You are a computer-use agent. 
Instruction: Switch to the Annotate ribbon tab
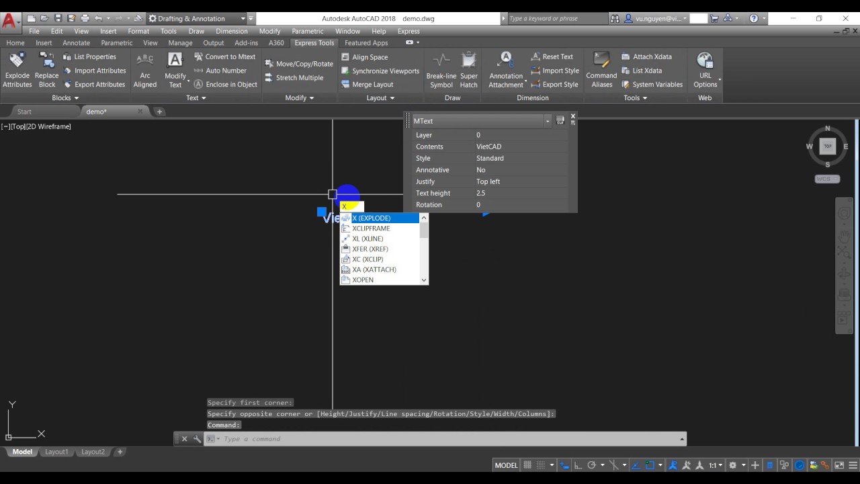tap(76, 43)
